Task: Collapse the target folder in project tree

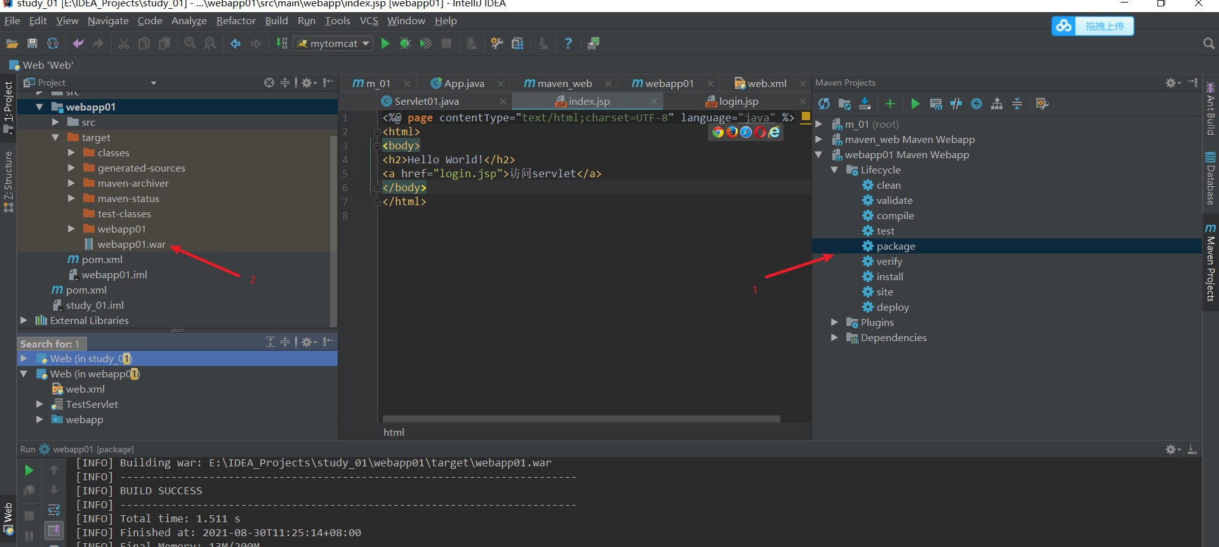Action: (55, 137)
